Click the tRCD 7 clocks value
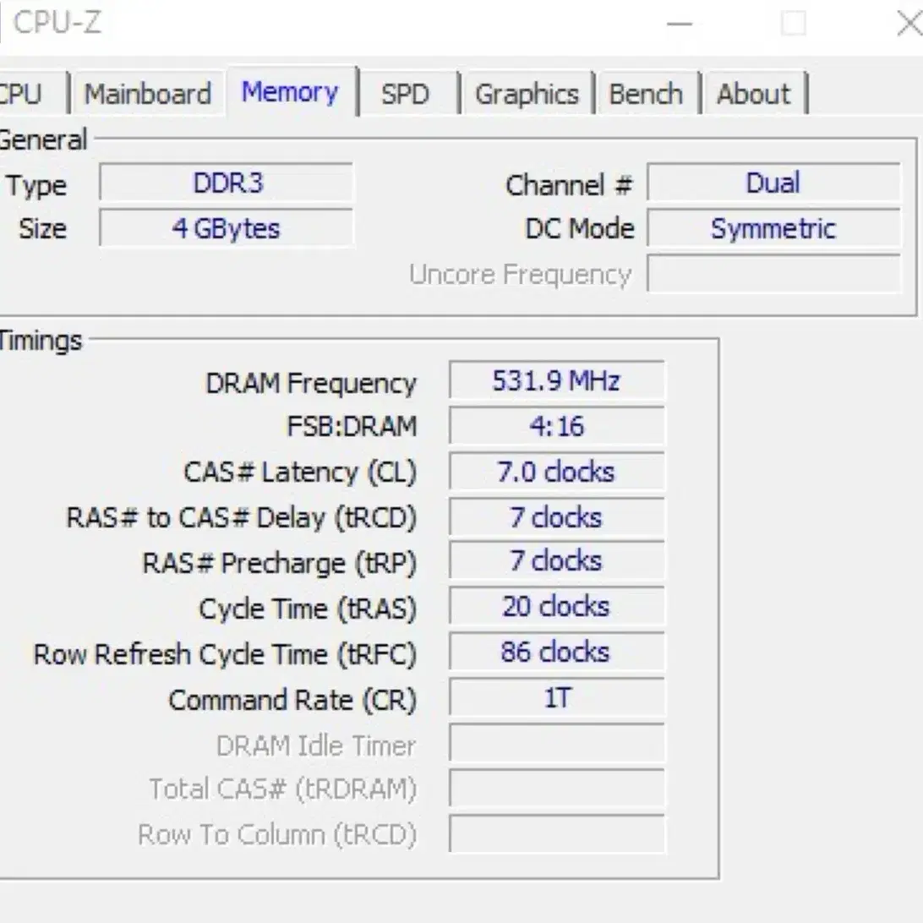Image resolution: width=923 pixels, height=923 pixels. 557,517
